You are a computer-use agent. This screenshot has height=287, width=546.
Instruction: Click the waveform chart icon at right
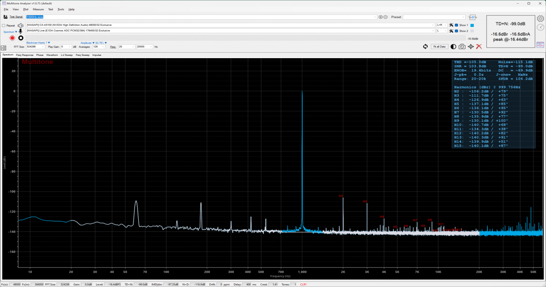(x=540, y=45)
